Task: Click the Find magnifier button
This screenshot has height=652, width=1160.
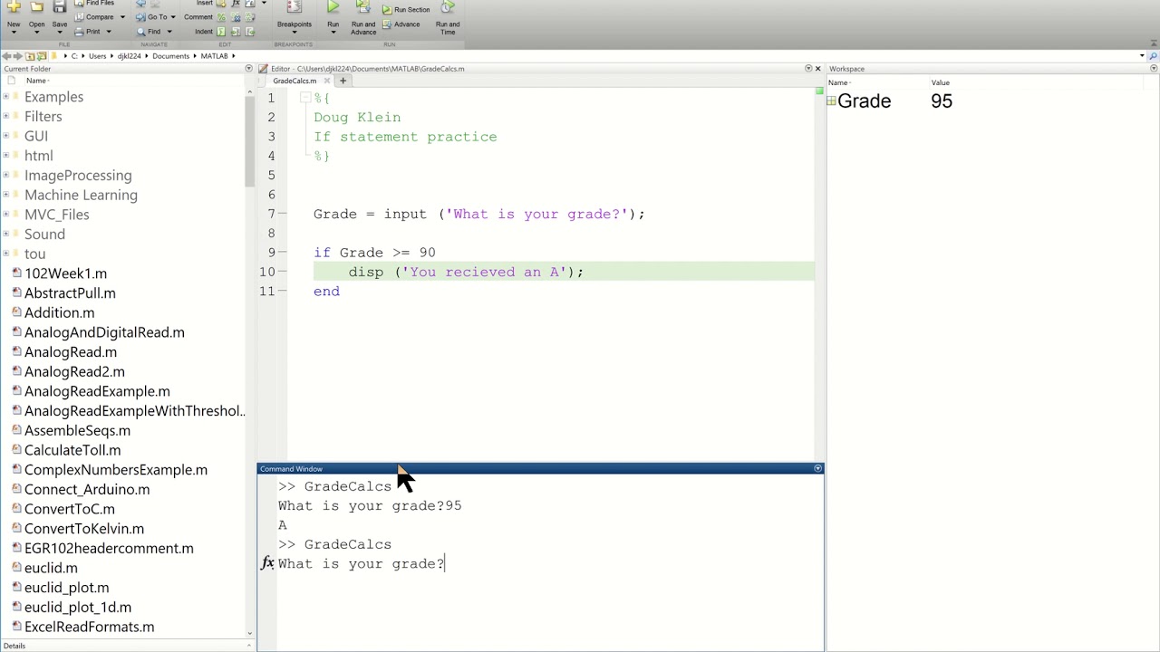Action: [148, 32]
